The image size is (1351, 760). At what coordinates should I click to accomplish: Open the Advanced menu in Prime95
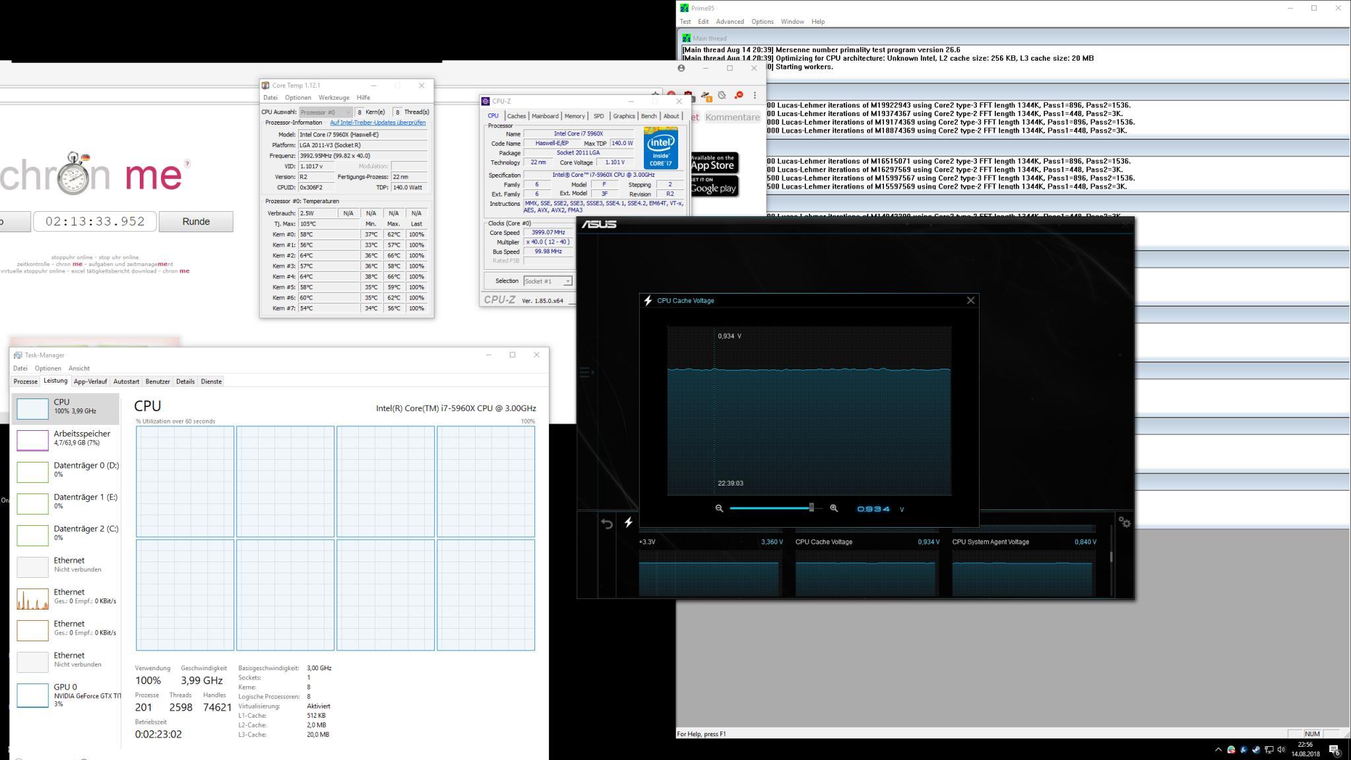730,22
